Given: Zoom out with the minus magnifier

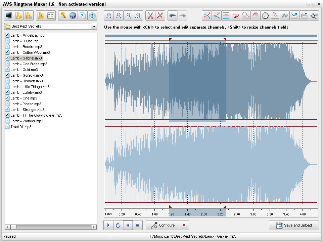Looking at the screenshot, I should tap(119, 15).
